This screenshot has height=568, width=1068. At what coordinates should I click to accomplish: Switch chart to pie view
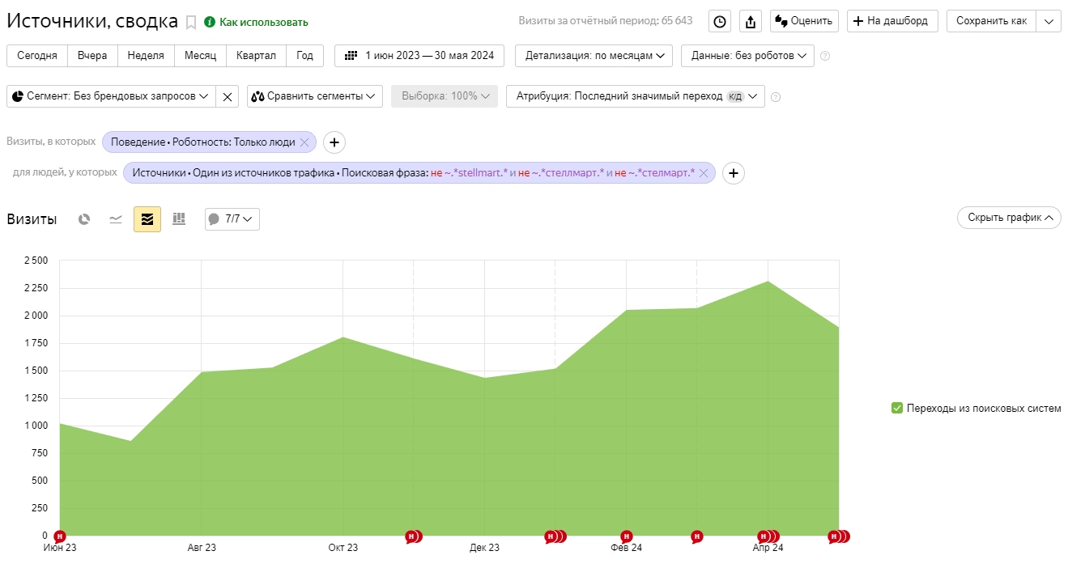coord(84,219)
